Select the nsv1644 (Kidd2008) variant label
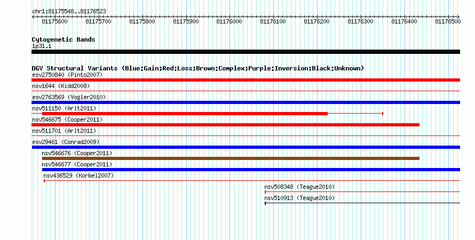This screenshot has width=475, height=240. (61, 86)
